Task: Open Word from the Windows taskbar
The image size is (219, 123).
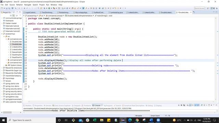Action: tap(151, 120)
